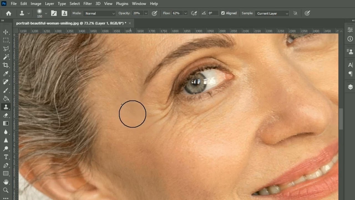Select the Zoom tool

coord(6,190)
